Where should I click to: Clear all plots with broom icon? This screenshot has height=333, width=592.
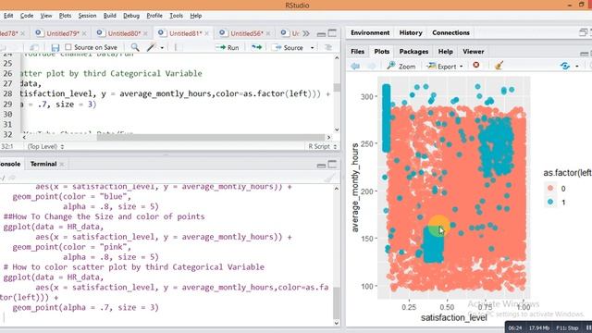[499, 66]
